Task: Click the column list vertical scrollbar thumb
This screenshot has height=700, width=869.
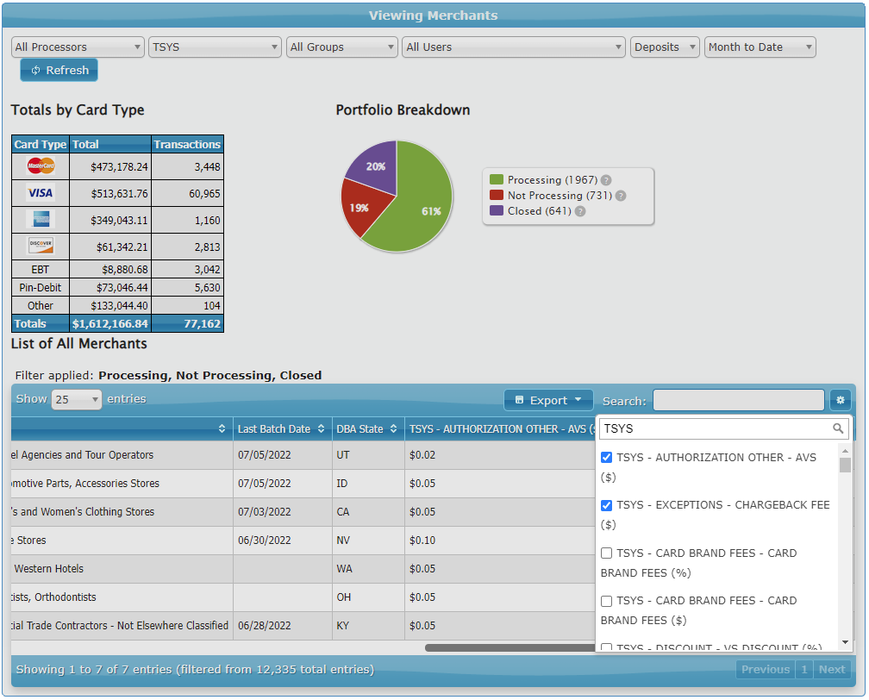Action: pos(845,465)
